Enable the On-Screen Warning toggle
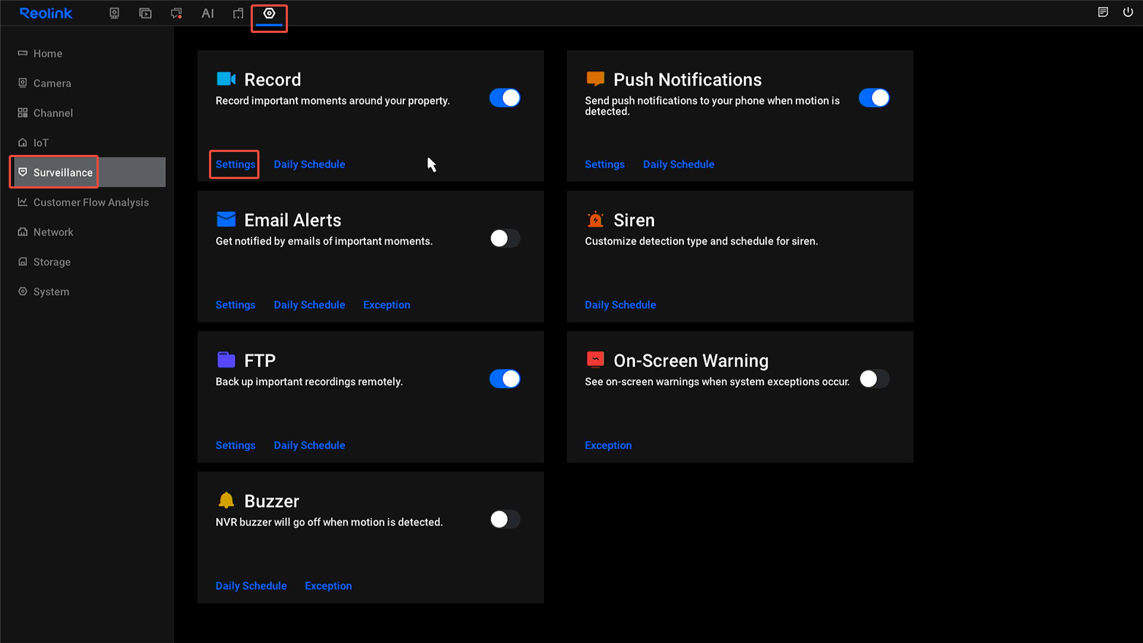Screen dimensions: 1143x643 tap(873, 378)
